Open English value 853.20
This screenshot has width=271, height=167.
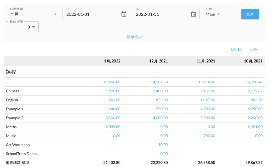pyautogui.click(x=257, y=100)
